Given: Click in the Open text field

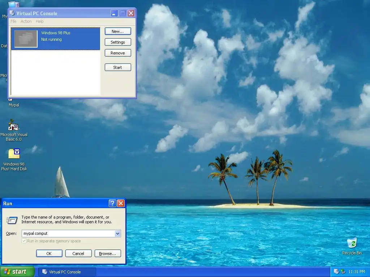Looking at the screenshot, I should [68, 233].
